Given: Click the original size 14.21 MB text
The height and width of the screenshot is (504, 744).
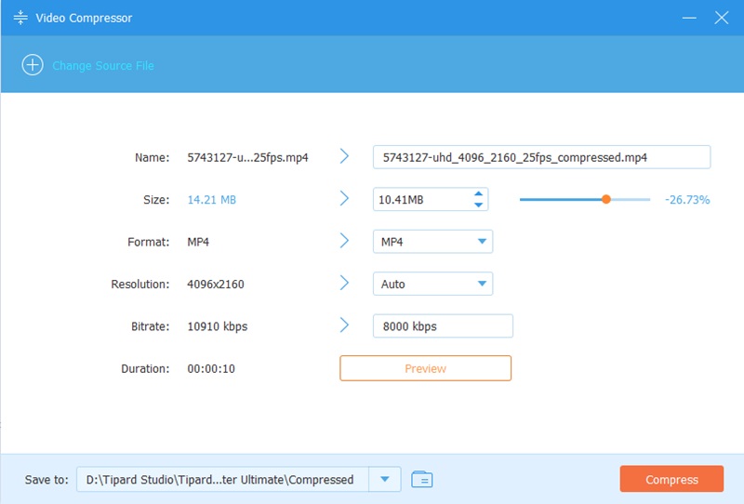Looking at the screenshot, I should click(212, 200).
